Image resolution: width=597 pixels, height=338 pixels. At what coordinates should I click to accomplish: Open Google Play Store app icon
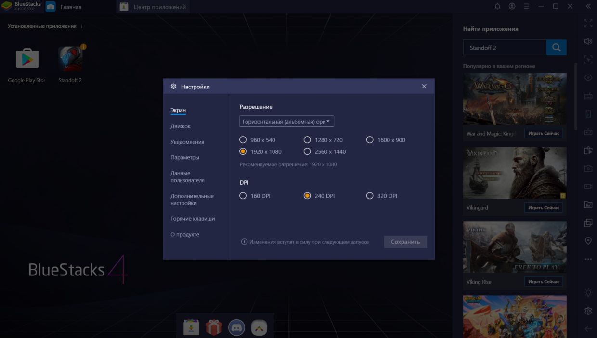pos(27,59)
